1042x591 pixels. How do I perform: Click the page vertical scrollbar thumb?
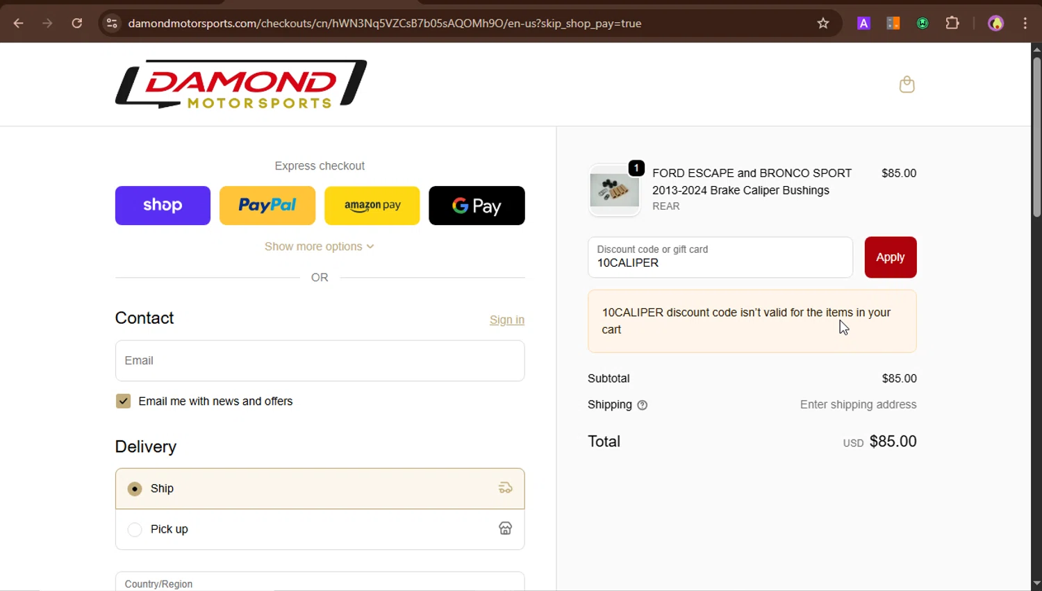1036,138
